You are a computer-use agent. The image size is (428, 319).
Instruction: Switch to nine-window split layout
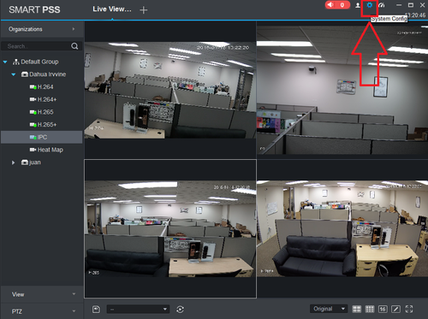tap(370, 309)
